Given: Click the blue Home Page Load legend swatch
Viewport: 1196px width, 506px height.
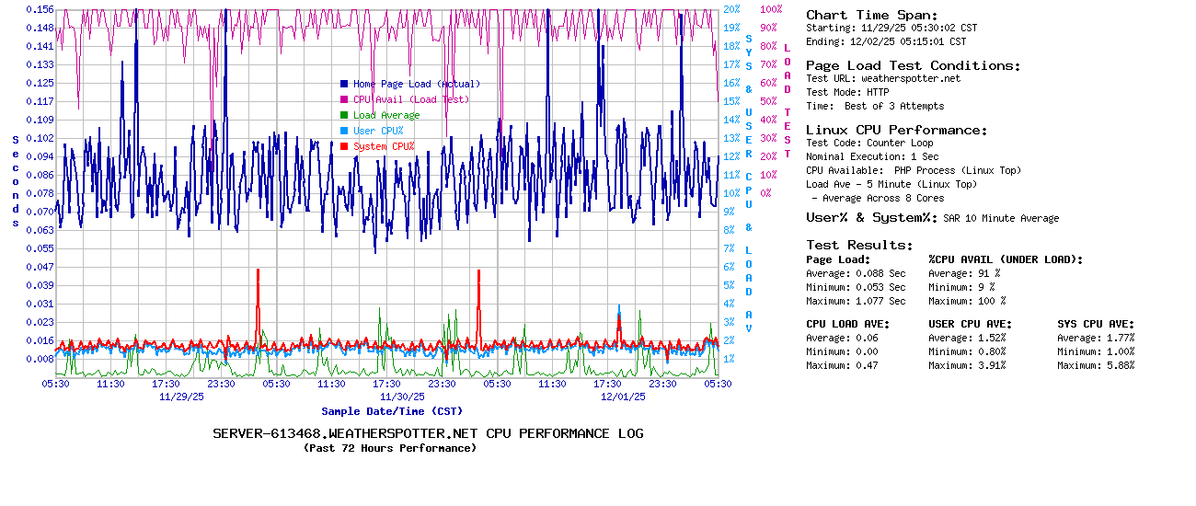Looking at the screenshot, I should click(x=344, y=84).
